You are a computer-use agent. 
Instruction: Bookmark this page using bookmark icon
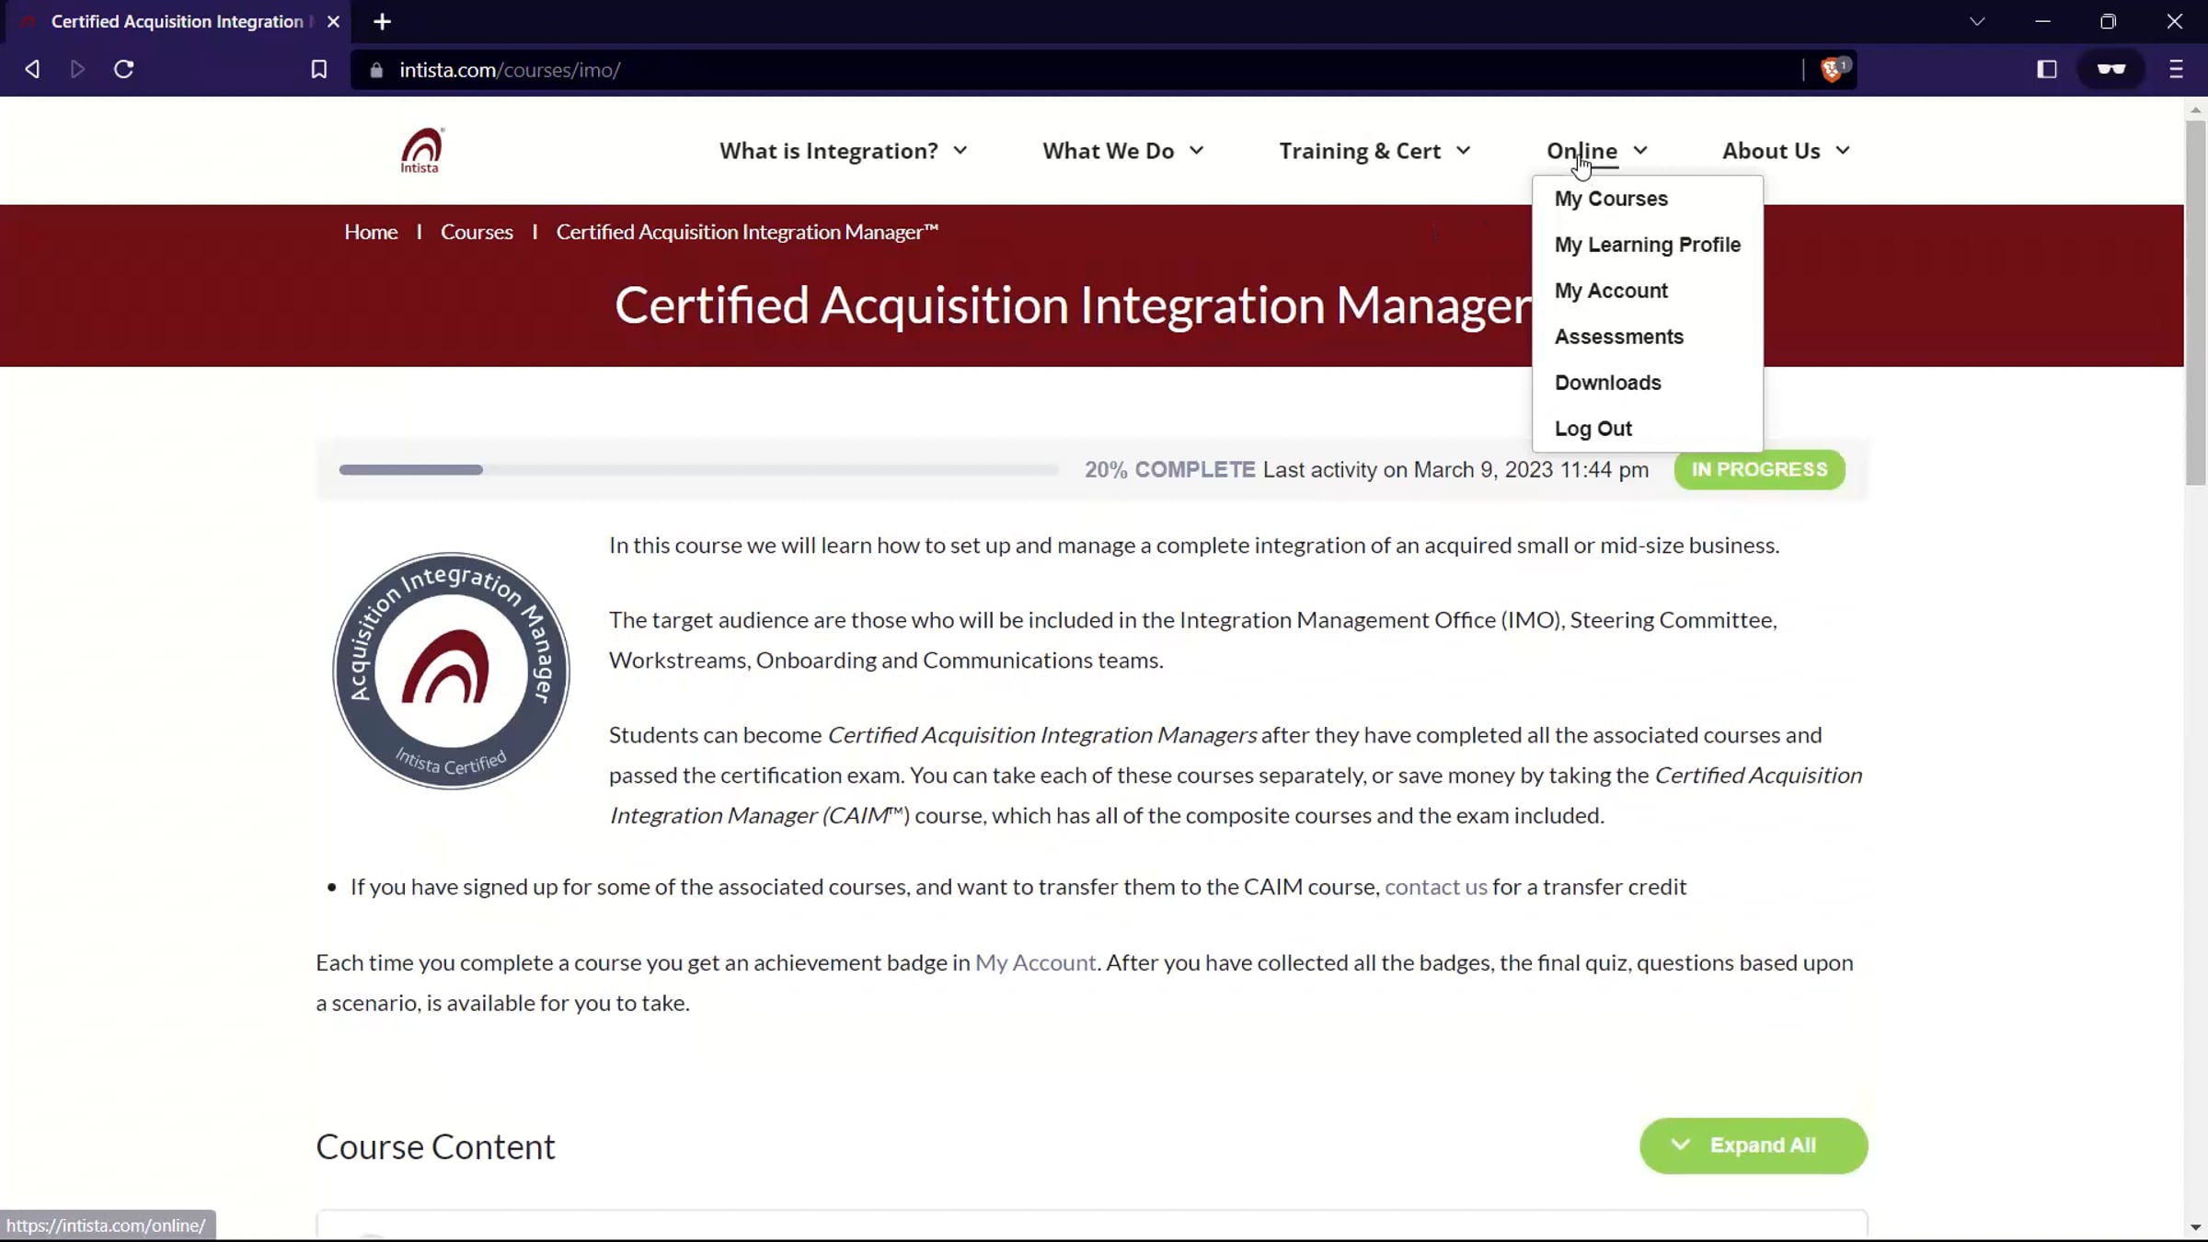318,69
